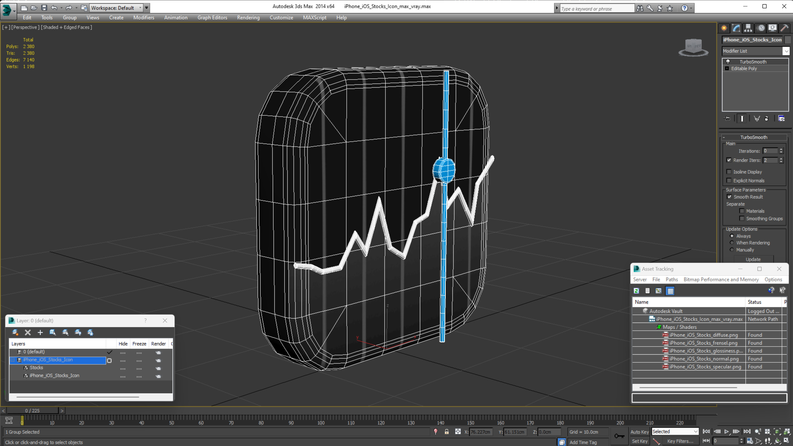Enable Separate by Smoothing Groups checkbox
This screenshot has height=446, width=793.
(742, 218)
